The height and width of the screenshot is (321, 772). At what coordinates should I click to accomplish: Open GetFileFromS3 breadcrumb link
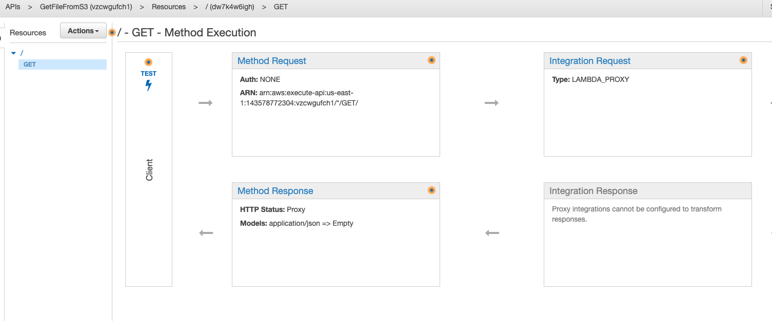pyautogui.click(x=86, y=7)
